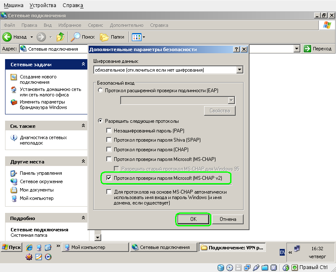
Task: Tick the Microsoft (MS-CHAP) checkbox
Action: tap(109, 159)
